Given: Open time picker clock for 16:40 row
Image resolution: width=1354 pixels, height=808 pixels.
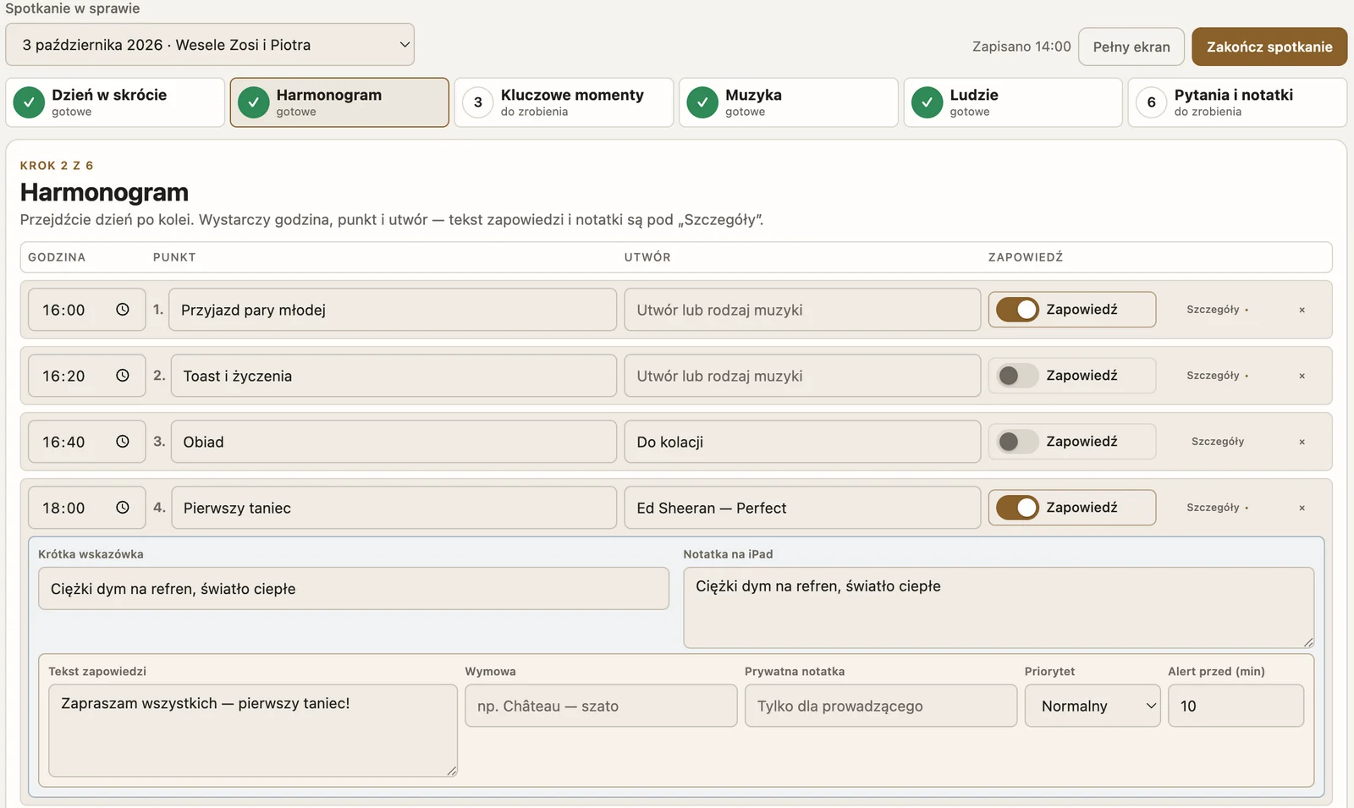Looking at the screenshot, I should coord(123,442).
